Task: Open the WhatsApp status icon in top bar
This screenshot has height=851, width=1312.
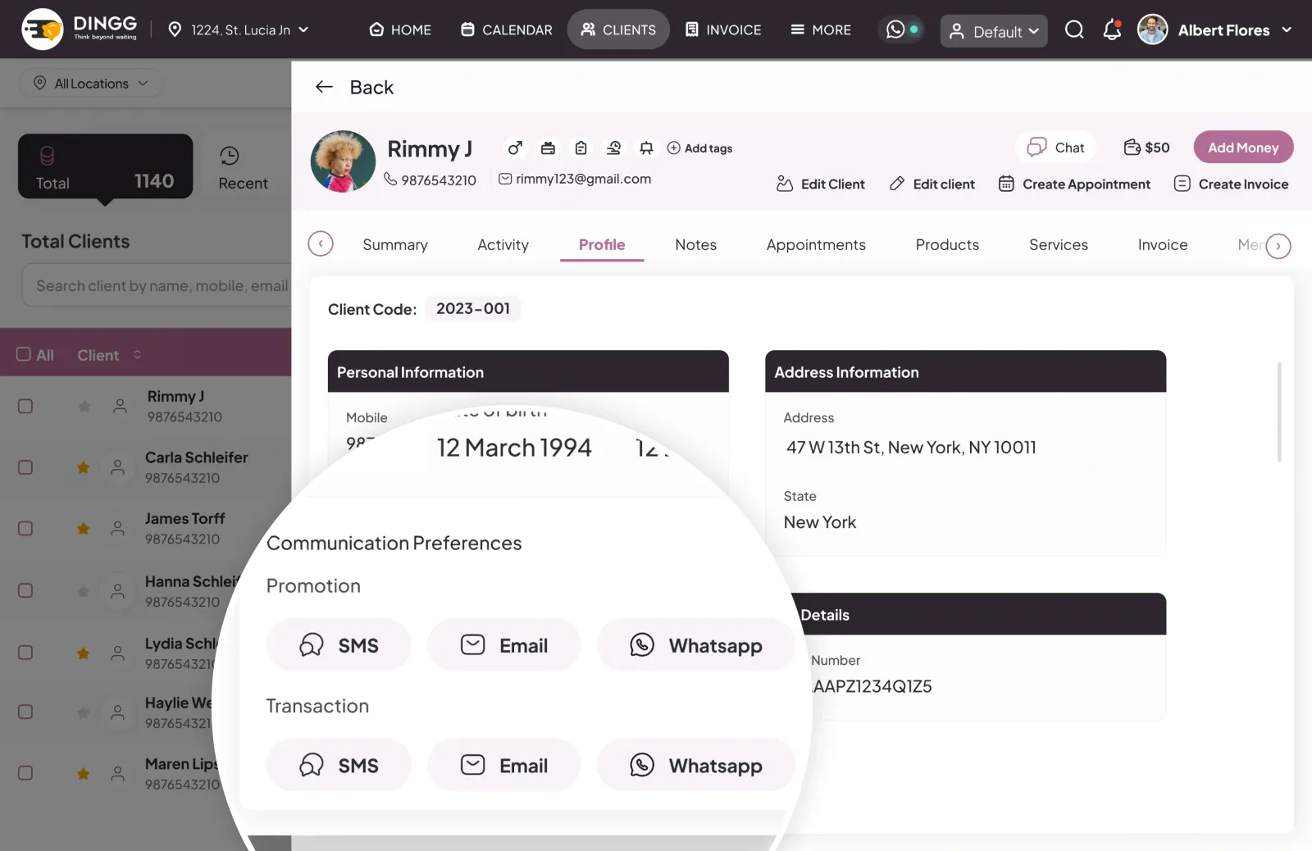Action: 901,30
